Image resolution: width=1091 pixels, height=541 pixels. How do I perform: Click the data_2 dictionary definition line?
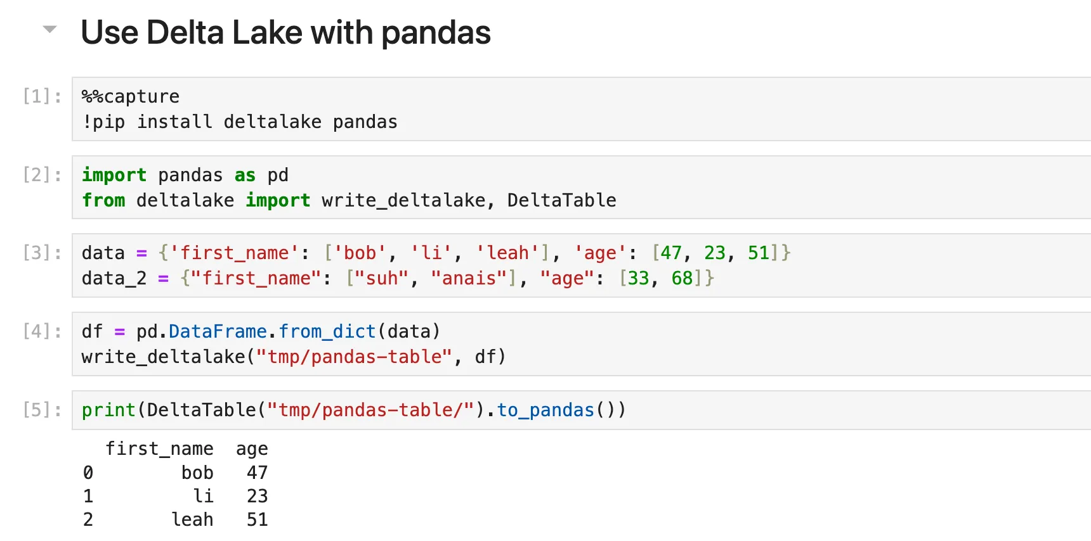tap(398, 278)
